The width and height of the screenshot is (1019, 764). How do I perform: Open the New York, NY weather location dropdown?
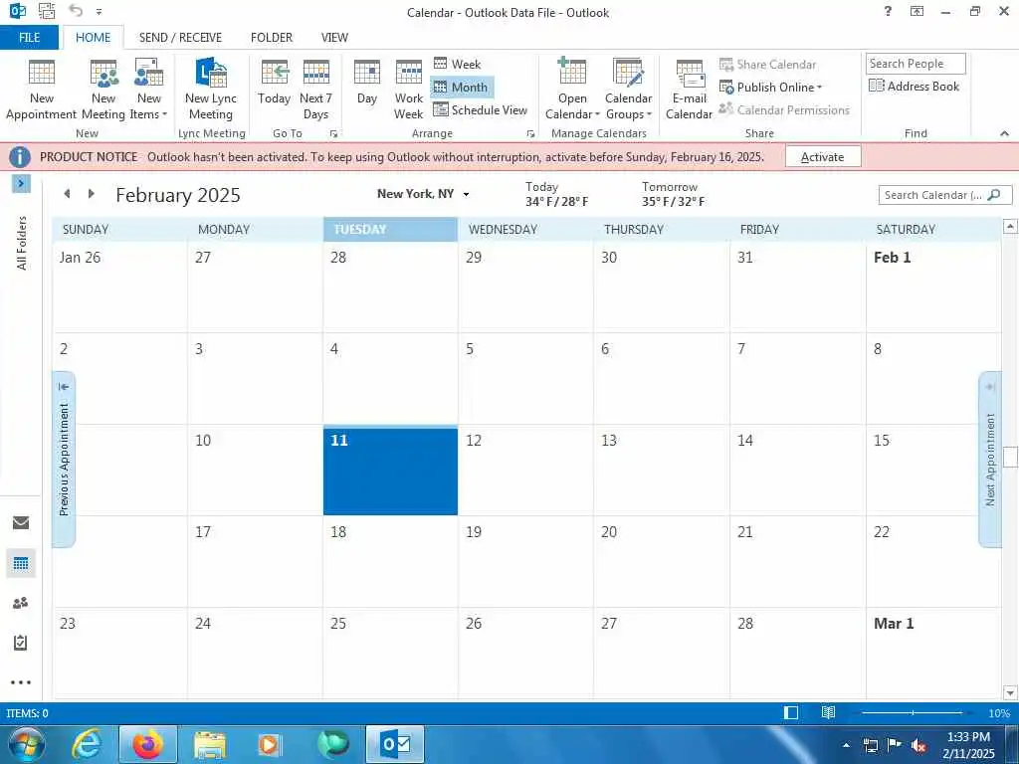click(x=466, y=194)
